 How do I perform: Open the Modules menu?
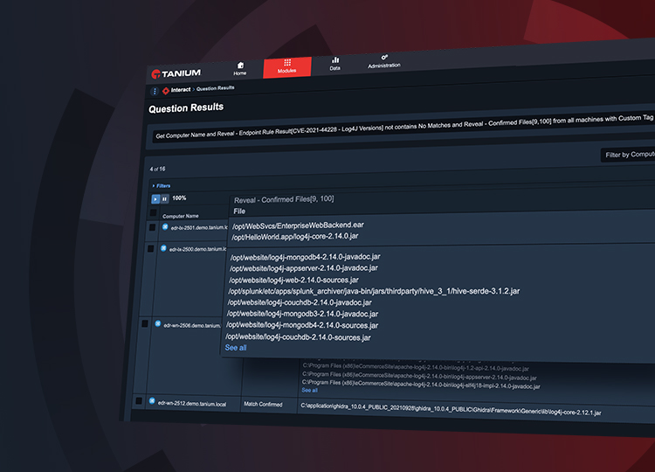pyautogui.click(x=287, y=67)
